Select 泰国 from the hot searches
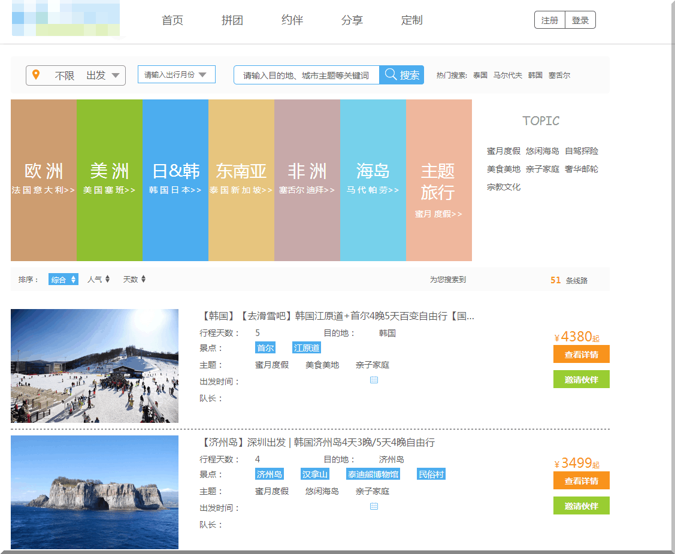The height and width of the screenshot is (554, 675). point(480,75)
